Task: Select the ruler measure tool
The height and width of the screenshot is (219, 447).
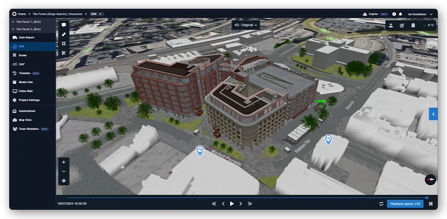Action: (63, 34)
